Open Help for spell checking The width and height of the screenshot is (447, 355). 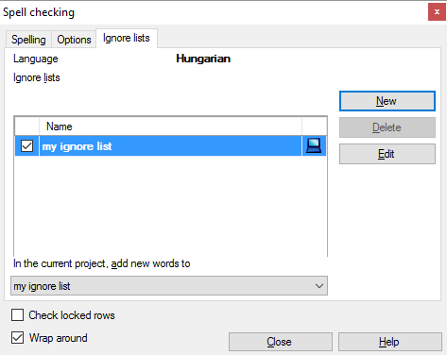(x=390, y=342)
